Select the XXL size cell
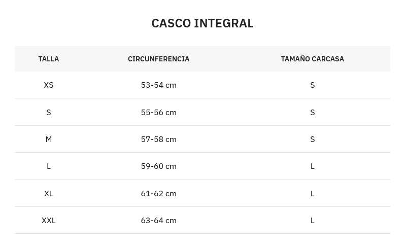Image resolution: width=405 pixels, height=249 pixels. (x=49, y=220)
